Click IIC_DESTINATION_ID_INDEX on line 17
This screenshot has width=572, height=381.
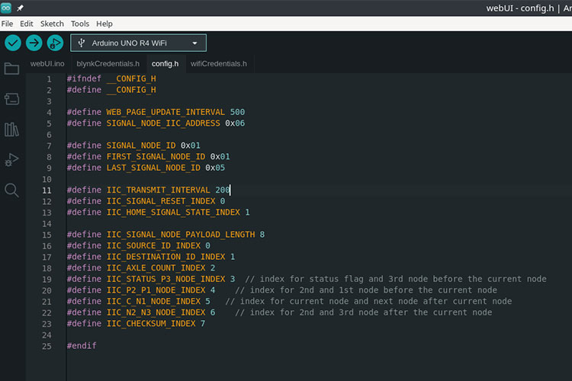click(x=165, y=257)
